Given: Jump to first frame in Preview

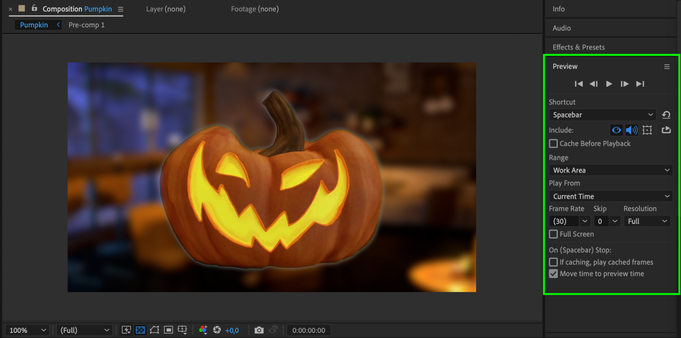Looking at the screenshot, I should pyautogui.click(x=578, y=84).
